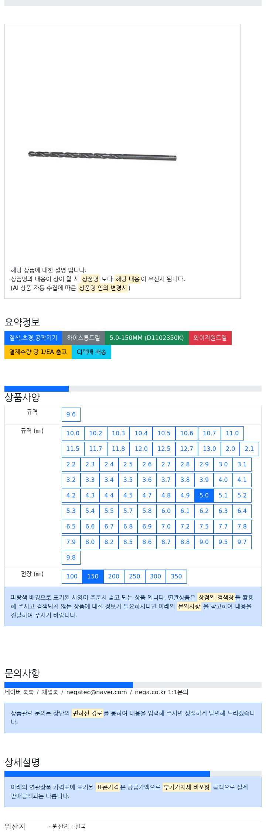Viewport: 266px width, 834px height.
Task: Select the 350 length button
Action: (176, 577)
